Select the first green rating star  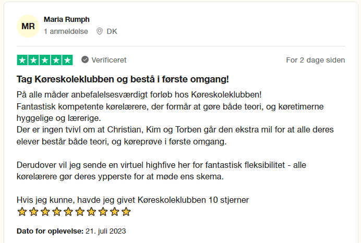click(x=23, y=60)
